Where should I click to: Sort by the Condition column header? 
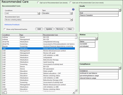(11, 35)
